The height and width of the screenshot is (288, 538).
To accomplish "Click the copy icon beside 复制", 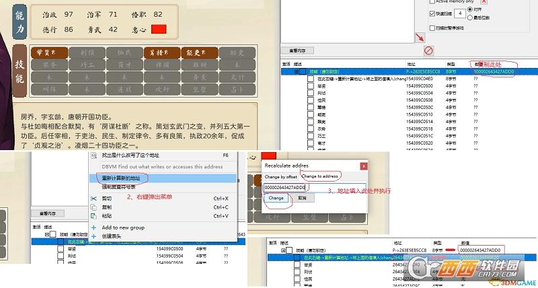I will pos(93,207).
